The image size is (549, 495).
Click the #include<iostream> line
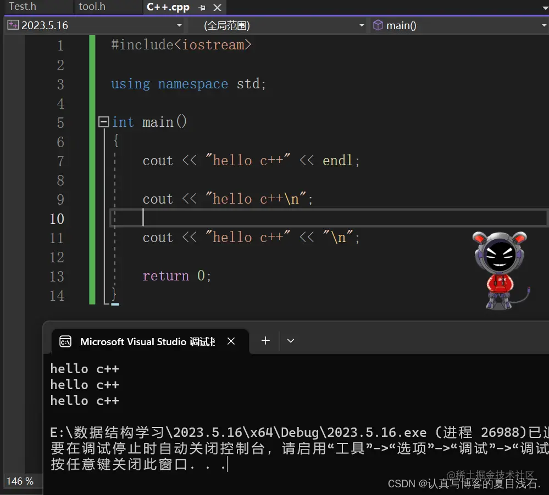pos(181,45)
